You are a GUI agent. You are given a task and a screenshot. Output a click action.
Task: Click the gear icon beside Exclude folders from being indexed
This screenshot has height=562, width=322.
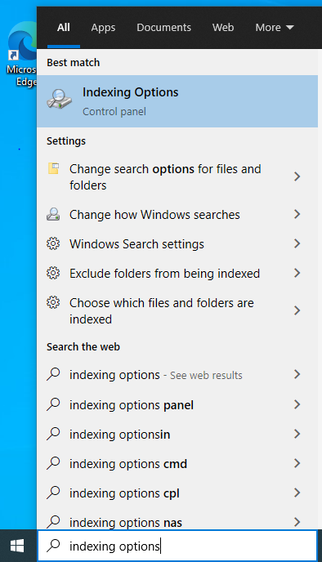[x=53, y=273]
